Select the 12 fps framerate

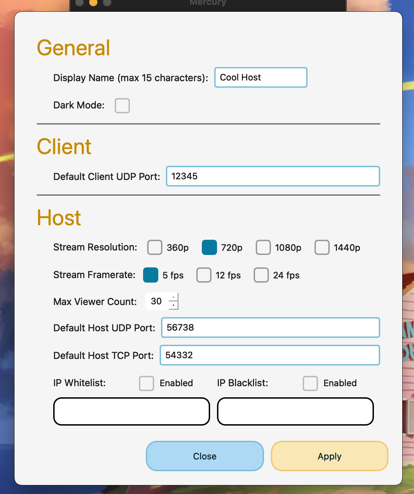click(204, 275)
